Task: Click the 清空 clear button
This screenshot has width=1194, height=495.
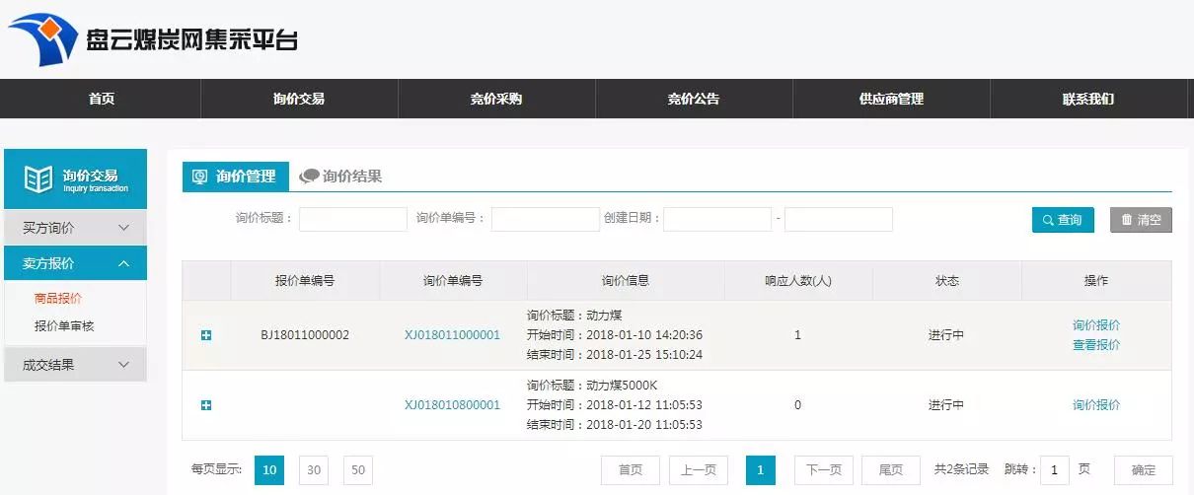Action: tap(1141, 220)
